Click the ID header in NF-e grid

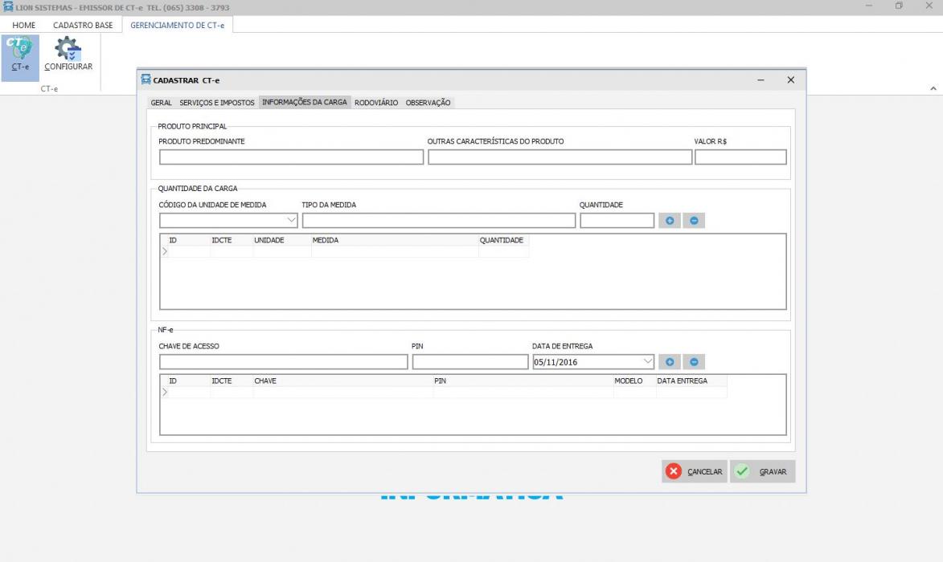173,381
